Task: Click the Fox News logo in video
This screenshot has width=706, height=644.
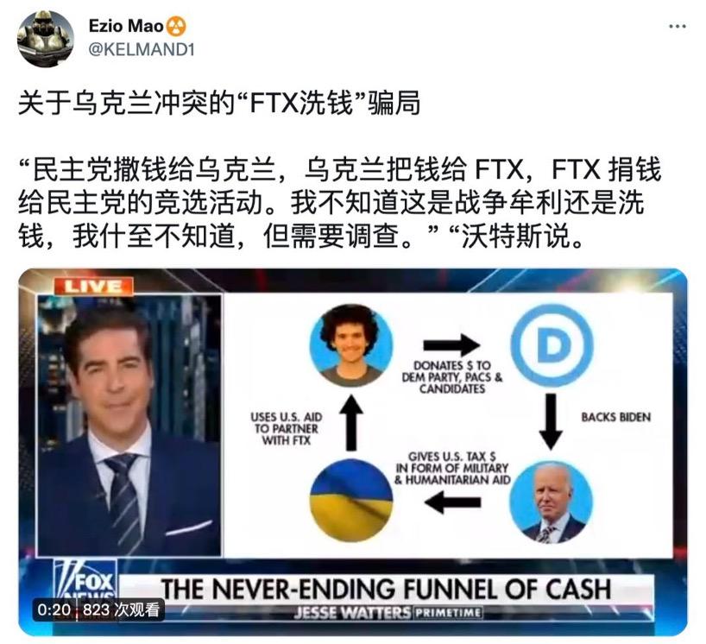Action: pyautogui.click(x=85, y=580)
